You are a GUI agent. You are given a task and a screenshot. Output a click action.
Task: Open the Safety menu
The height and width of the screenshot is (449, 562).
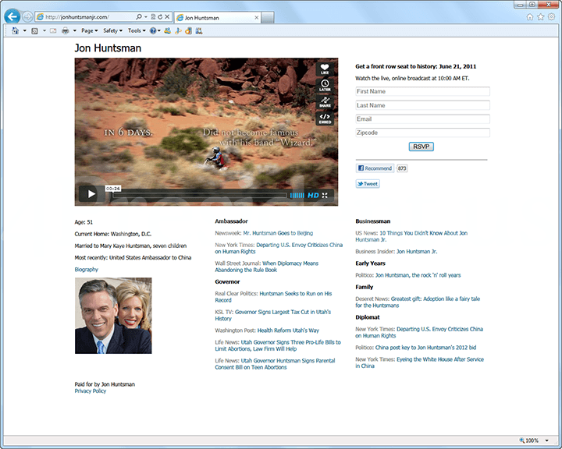(112, 31)
